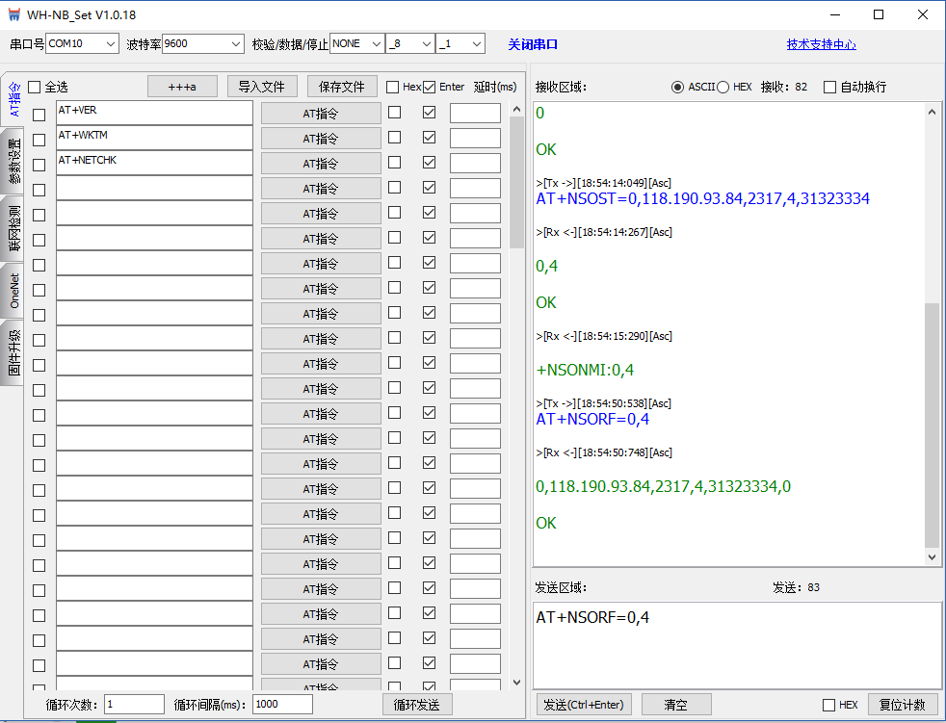Click the delay field in the AT+WKTM row
The width and height of the screenshot is (946, 723).
tap(476, 138)
